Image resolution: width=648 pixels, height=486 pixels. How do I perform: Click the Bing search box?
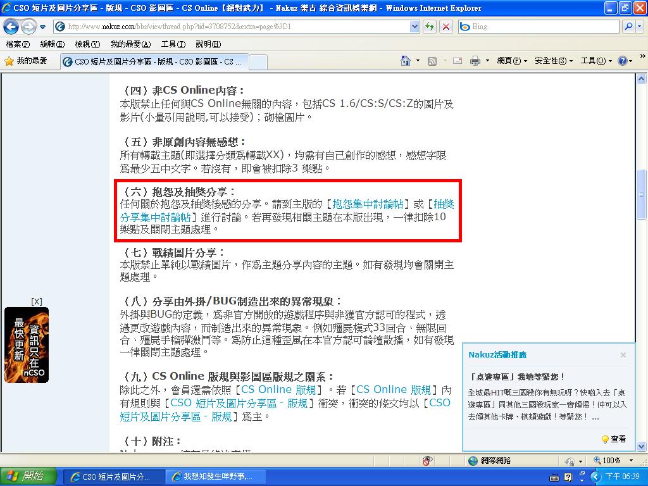coord(539,27)
